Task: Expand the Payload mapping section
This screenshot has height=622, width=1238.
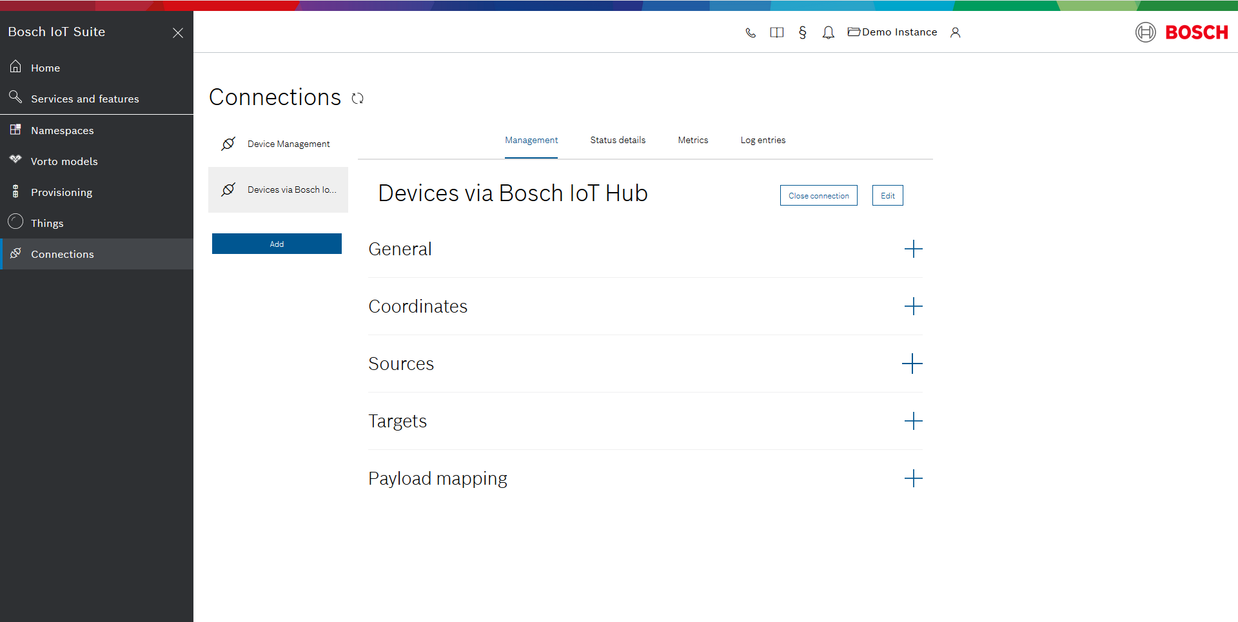Action: click(913, 478)
